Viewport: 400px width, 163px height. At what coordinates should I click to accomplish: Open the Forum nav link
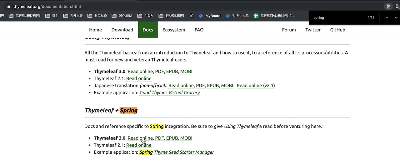(289, 30)
